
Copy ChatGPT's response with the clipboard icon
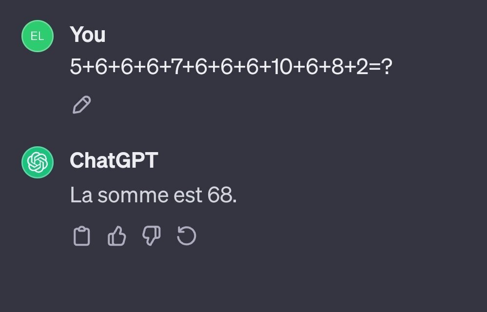click(x=81, y=237)
